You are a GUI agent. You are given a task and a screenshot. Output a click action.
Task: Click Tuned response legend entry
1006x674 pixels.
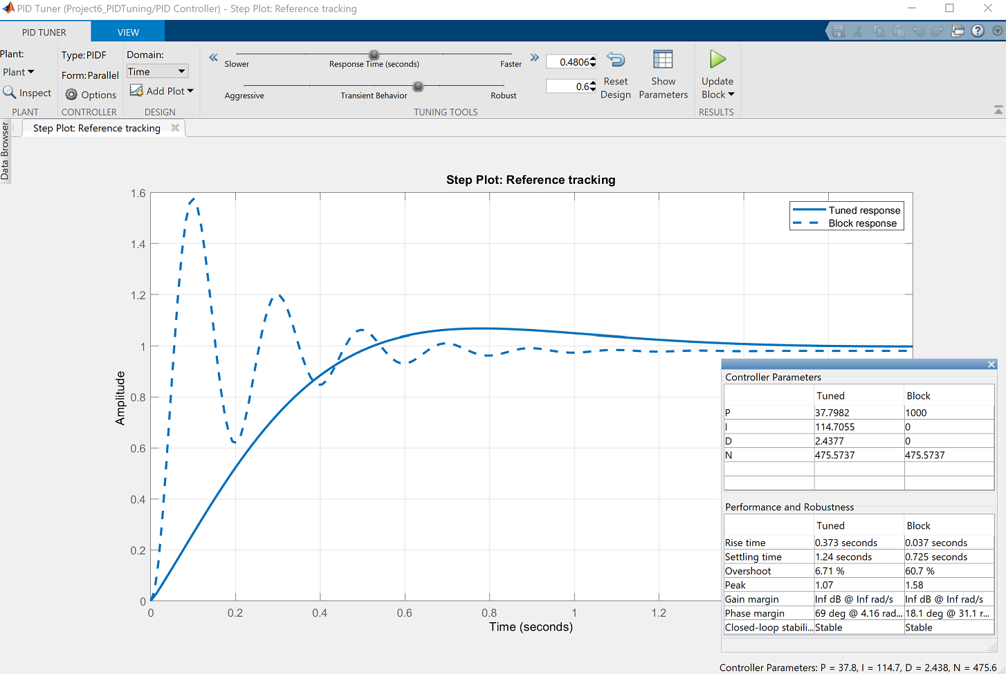pyautogui.click(x=847, y=210)
